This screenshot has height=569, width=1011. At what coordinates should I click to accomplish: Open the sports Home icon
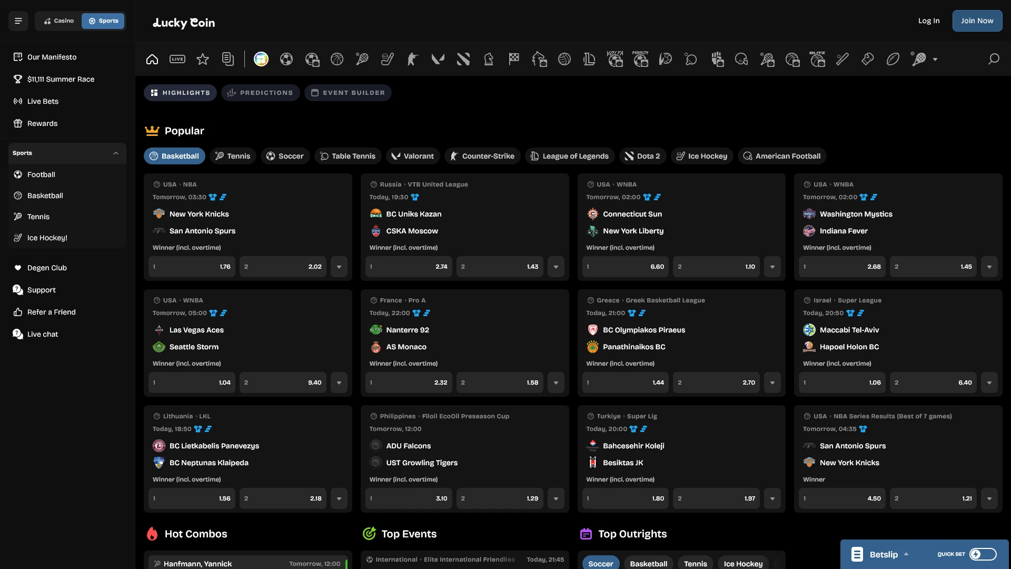click(x=152, y=59)
